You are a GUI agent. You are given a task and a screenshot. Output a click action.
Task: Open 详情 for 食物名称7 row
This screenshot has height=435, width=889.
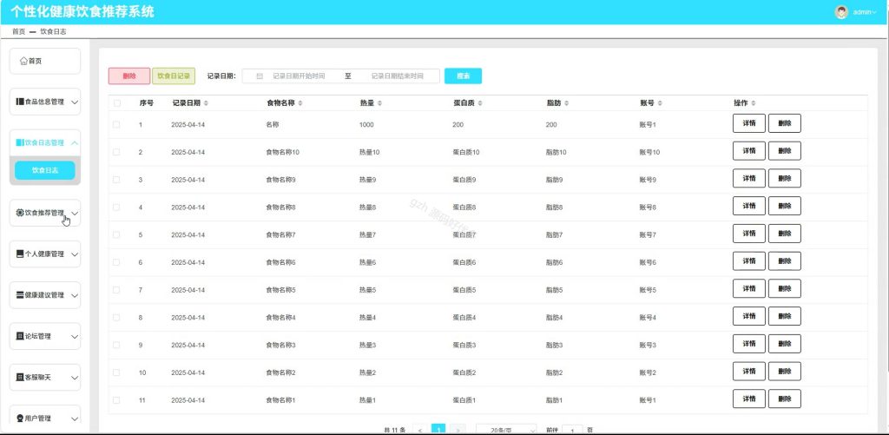pos(749,234)
